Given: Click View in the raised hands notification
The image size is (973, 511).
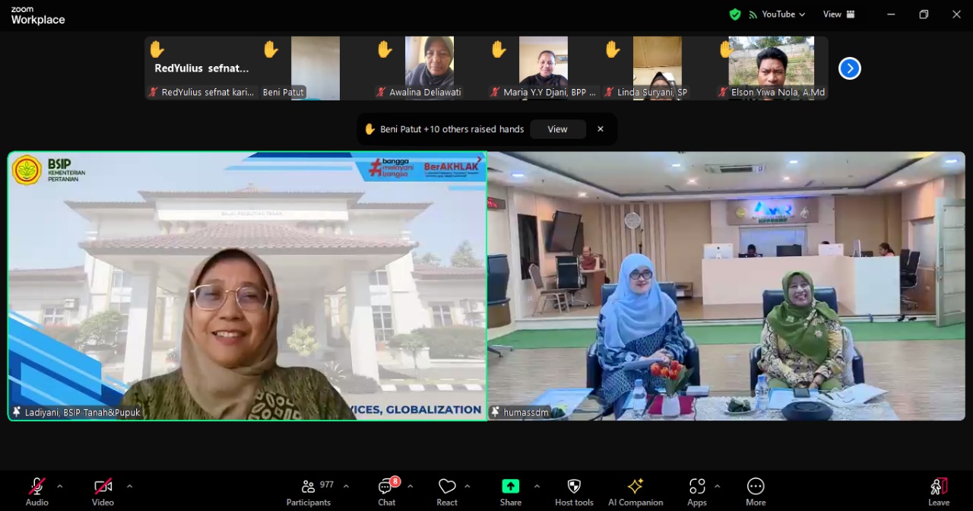Looking at the screenshot, I should coord(557,129).
